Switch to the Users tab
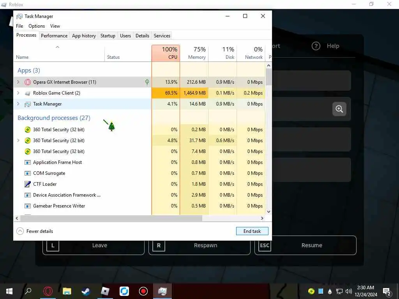Screen dimensions: 399x299 125,35
